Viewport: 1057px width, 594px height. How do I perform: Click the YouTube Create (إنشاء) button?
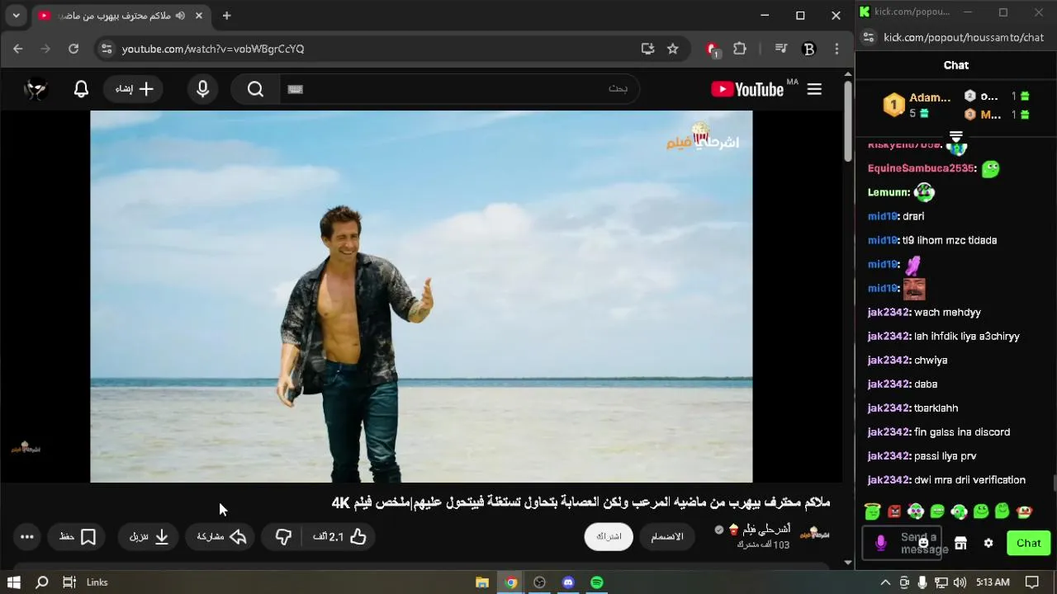point(134,89)
